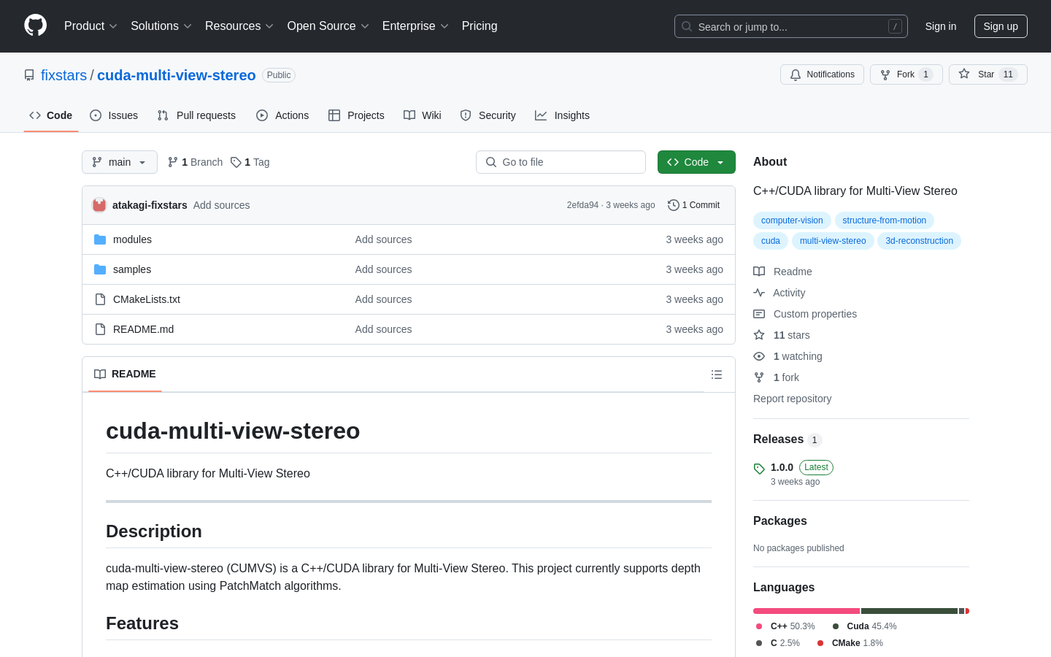1051x657 pixels.
Task: Open the computer-vision topic tag
Action: (x=792, y=220)
